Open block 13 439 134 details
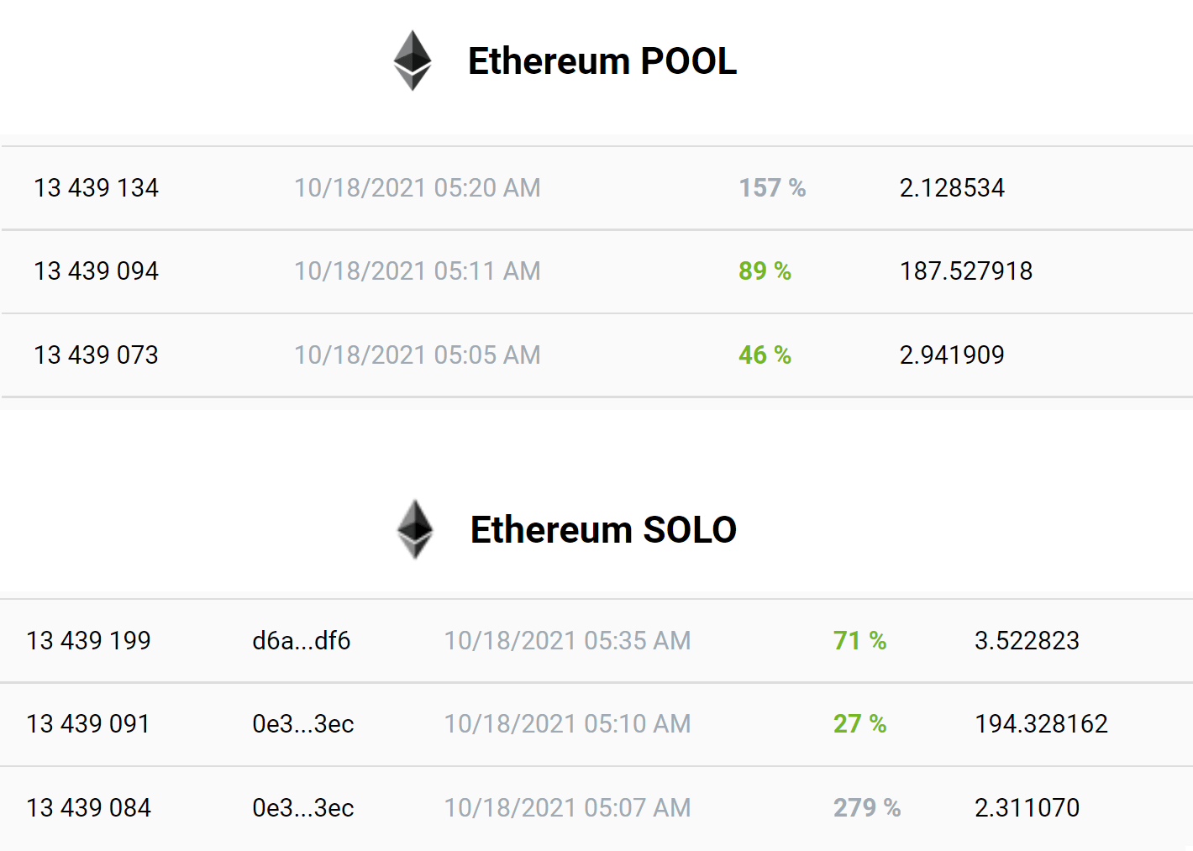 pyautogui.click(x=96, y=187)
